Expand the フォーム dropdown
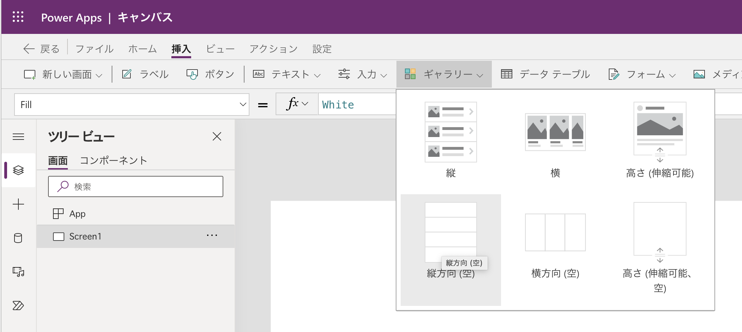 point(642,74)
